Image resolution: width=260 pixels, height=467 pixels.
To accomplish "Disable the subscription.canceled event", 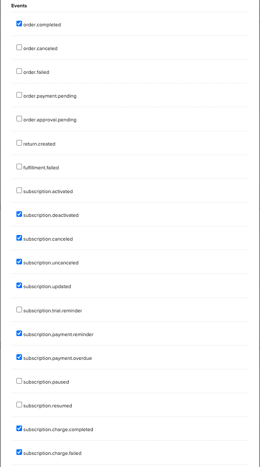I will point(19,238).
